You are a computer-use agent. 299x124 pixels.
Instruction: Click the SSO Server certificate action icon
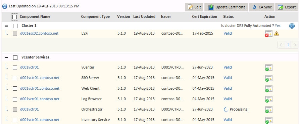click(x=269, y=78)
